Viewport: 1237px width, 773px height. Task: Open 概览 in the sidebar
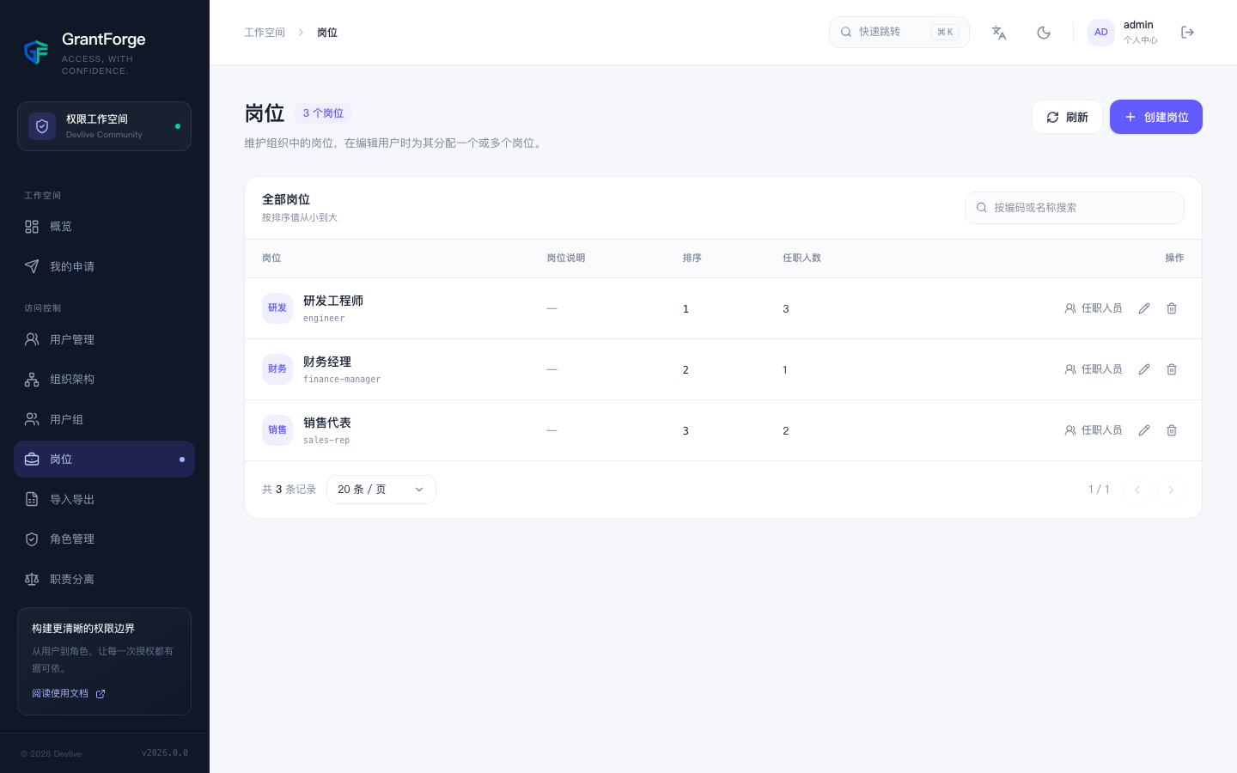click(104, 227)
